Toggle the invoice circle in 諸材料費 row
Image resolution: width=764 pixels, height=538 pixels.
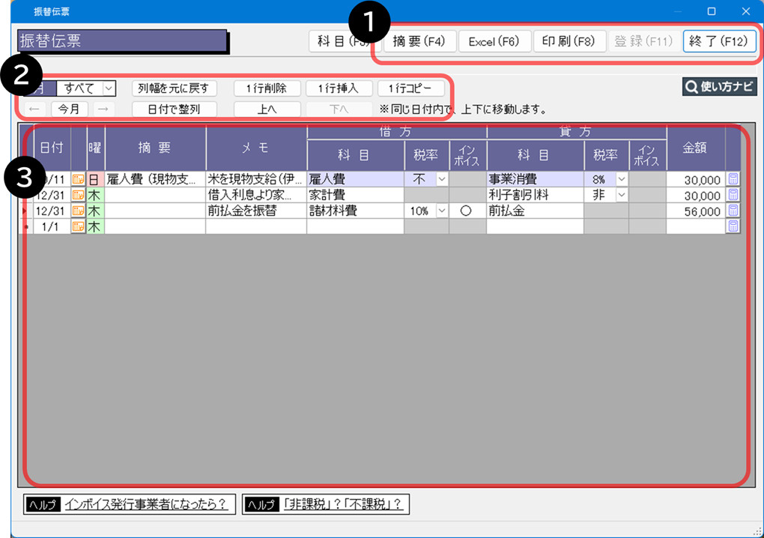click(x=466, y=211)
